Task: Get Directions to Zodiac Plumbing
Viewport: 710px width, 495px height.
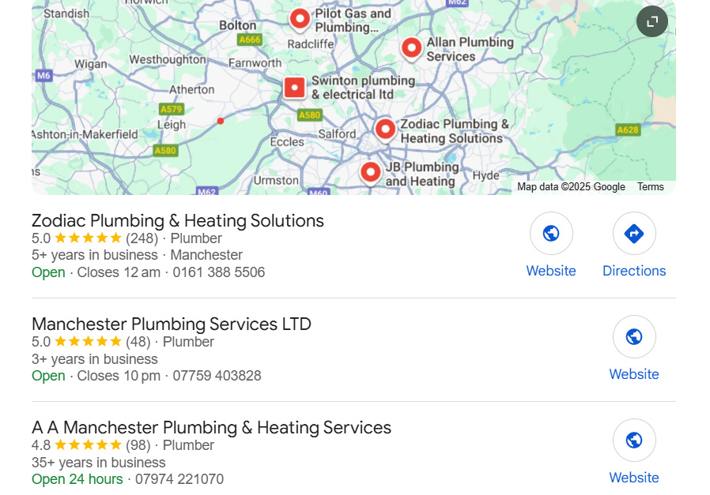Action: [x=634, y=234]
